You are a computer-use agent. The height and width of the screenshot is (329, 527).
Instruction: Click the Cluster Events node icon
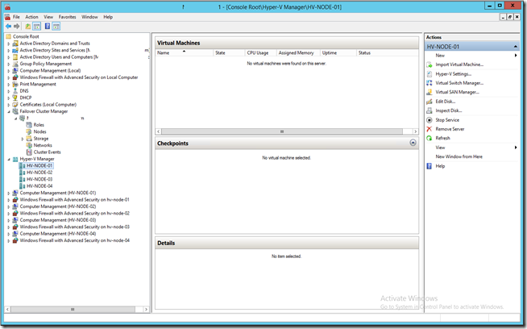tap(29, 152)
